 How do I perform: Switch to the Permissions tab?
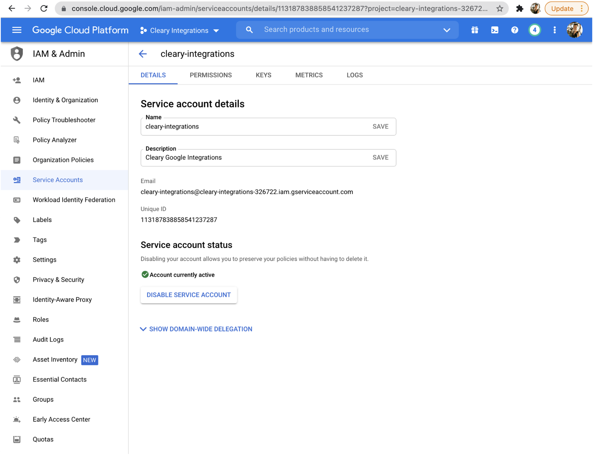211,75
